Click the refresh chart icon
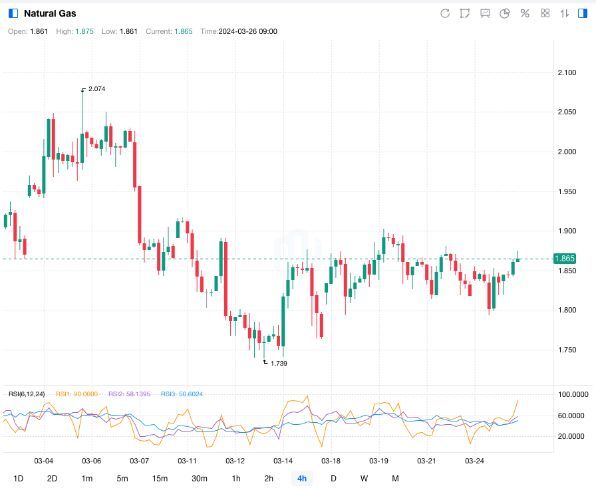The height and width of the screenshot is (488, 596). pyautogui.click(x=445, y=13)
